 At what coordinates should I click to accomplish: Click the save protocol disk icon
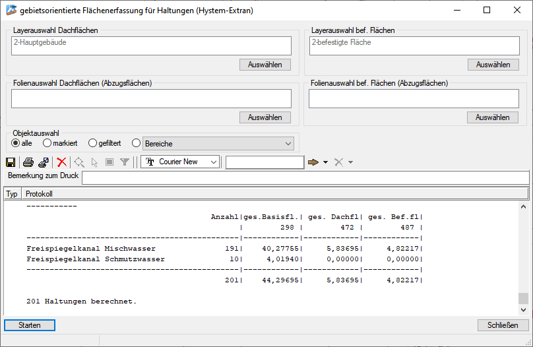[11, 162]
